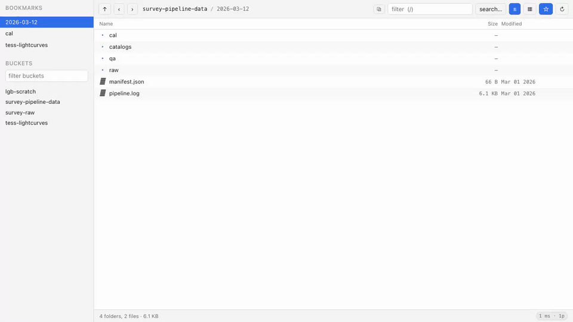This screenshot has width=573, height=322.
Task: Focus the filter buckets field
Action: [47, 76]
